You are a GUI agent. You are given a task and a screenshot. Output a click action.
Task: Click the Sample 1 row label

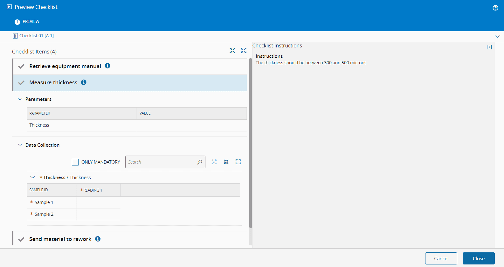click(44, 202)
